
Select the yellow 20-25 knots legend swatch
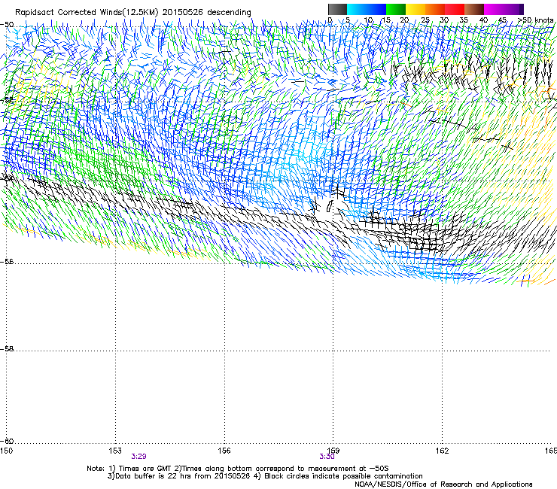tap(415, 9)
